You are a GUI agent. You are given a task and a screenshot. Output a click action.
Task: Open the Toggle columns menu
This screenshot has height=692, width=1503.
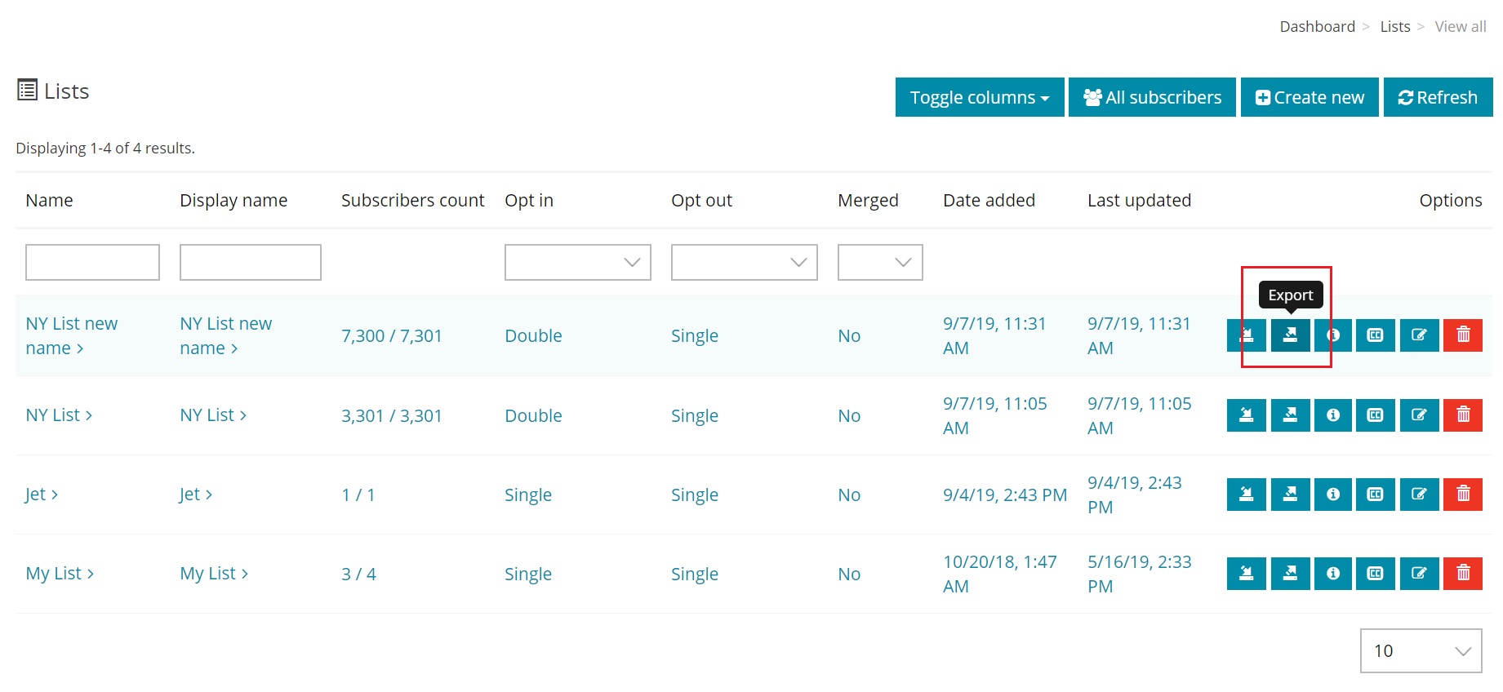coord(979,98)
